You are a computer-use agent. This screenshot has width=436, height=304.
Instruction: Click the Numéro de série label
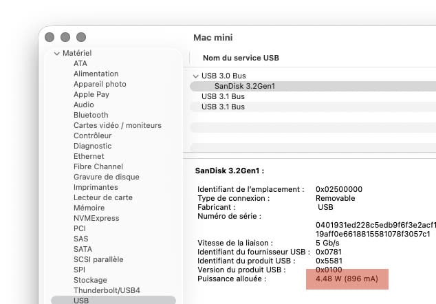click(x=229, y=216)
